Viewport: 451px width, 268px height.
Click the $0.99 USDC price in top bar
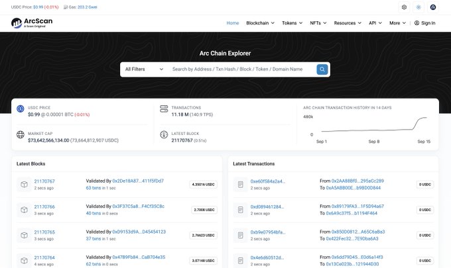[x=38, y=7]
